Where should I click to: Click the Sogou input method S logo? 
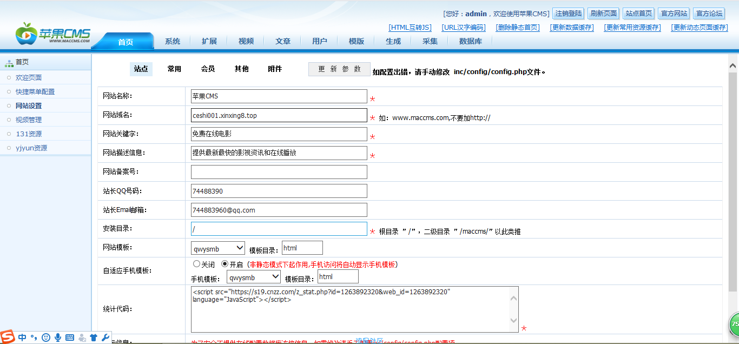pos(8,337)
